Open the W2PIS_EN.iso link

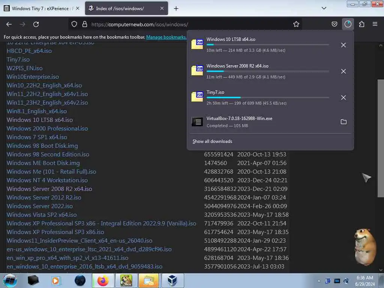pyautogui.click(x=24, y=68)
